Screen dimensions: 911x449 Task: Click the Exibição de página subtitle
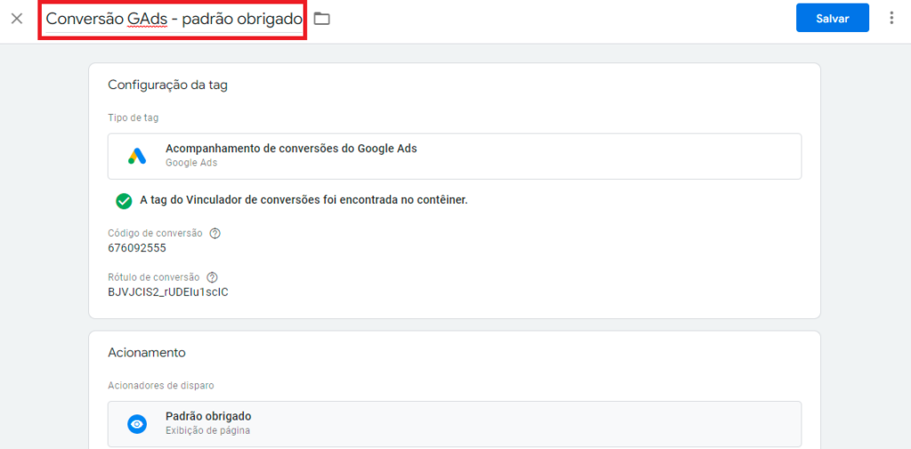208,430
